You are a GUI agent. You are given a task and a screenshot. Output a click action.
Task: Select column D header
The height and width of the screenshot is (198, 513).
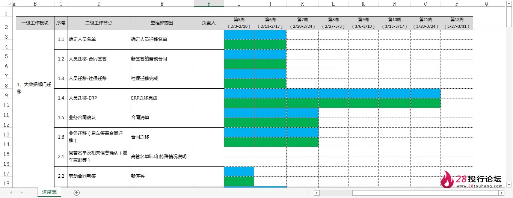click(x=99, y=3)
